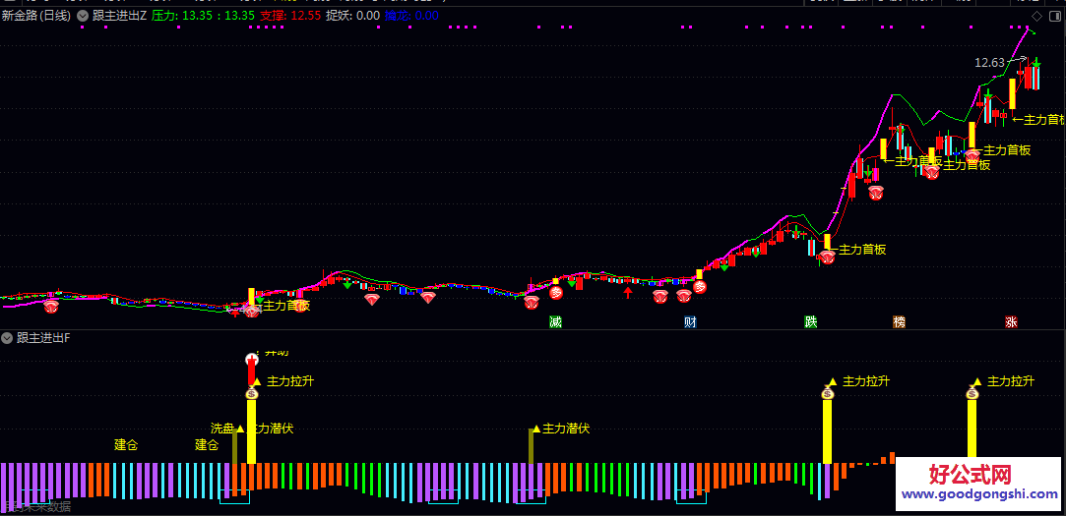1066x516 pixels.
Task: Select the 捉妖: 0.00 value
Action: click(x=352, y=16)
